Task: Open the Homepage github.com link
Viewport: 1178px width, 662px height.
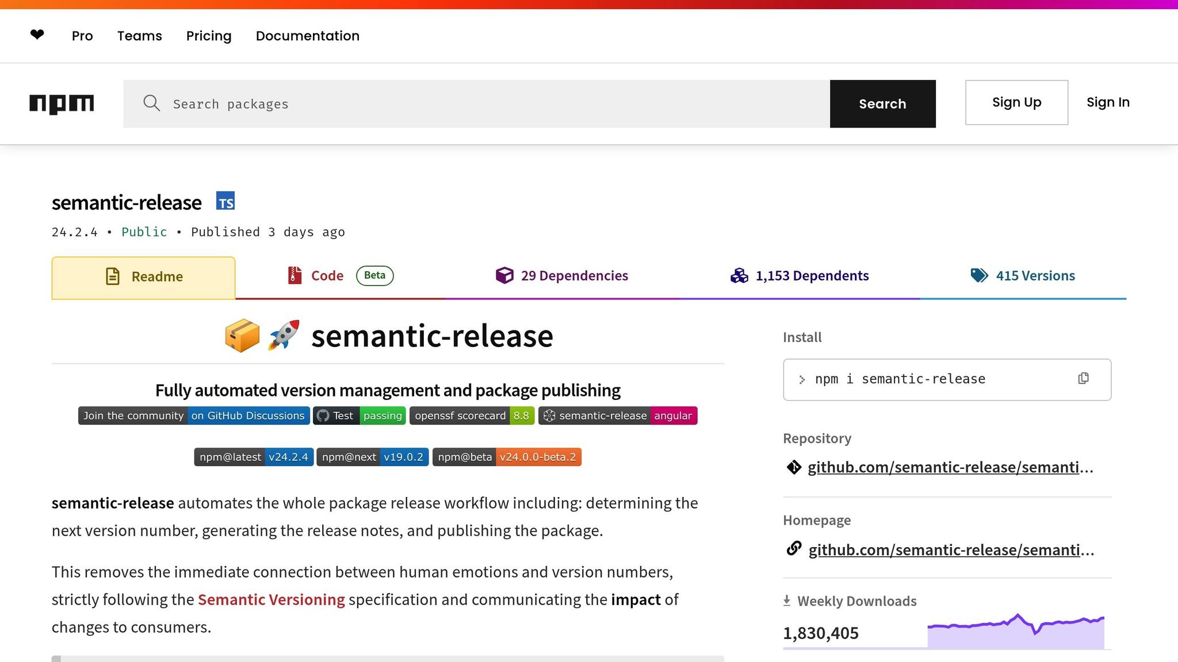Action: click(951, 550)
